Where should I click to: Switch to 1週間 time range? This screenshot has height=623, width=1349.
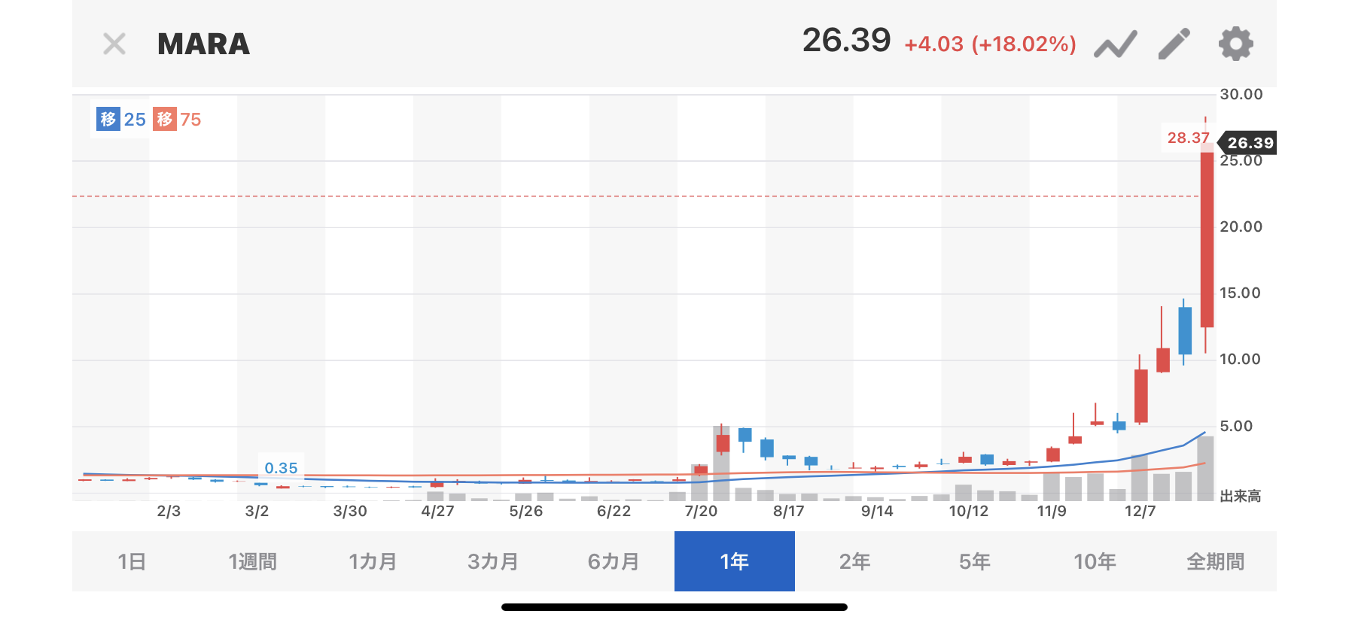[x=253, y=561]
